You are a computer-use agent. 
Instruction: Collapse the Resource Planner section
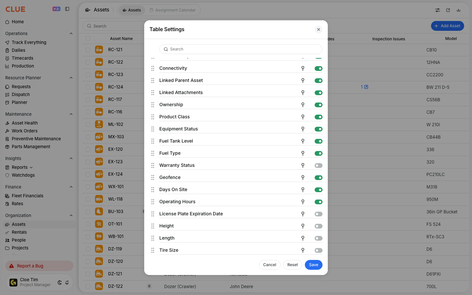[x=71, y=78]
